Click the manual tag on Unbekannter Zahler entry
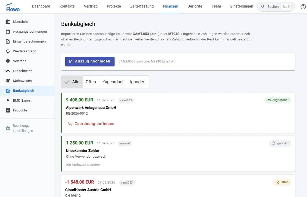The height and width of the screenshot is (197, 307). click(x=125, y=144)
